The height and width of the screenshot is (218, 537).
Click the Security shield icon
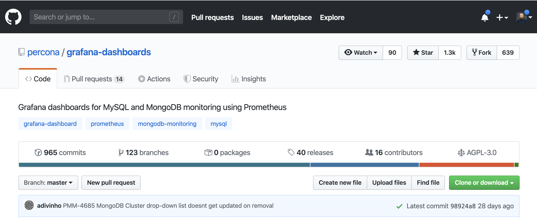click(x=187, y=79)
